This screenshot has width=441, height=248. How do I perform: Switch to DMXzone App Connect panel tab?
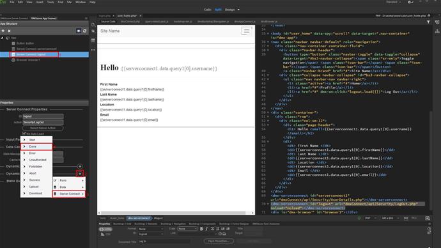click(x=44, y=19)
